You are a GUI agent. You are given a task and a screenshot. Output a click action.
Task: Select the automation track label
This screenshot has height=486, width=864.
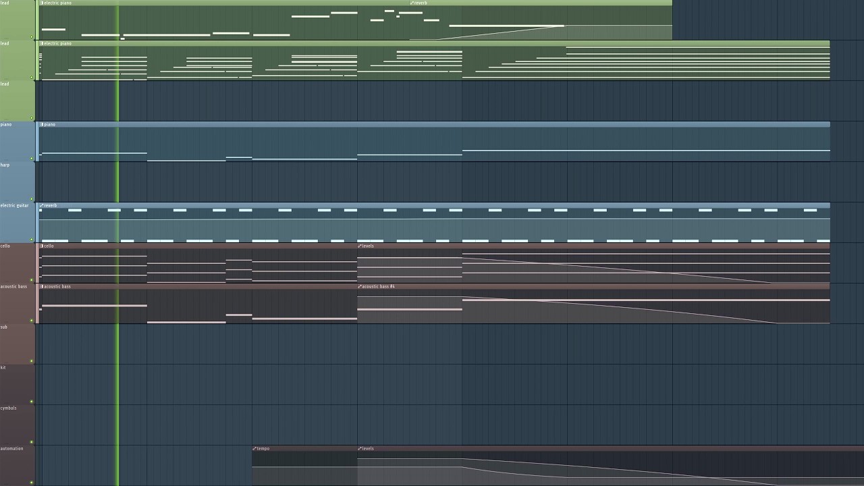(11, 449)
